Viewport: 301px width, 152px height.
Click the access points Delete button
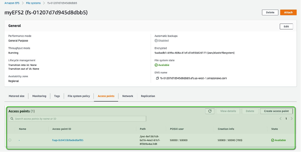coord(250,111)
